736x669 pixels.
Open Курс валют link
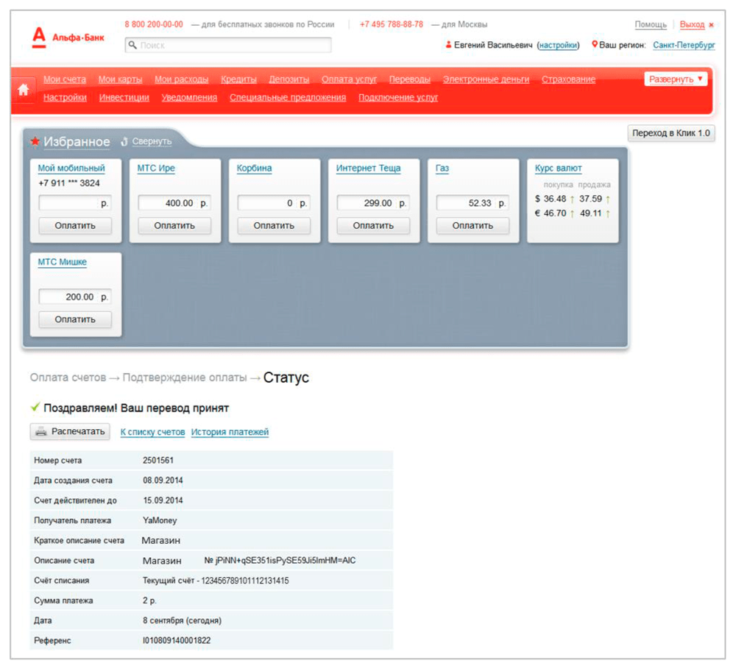click(x=558, y=168)
